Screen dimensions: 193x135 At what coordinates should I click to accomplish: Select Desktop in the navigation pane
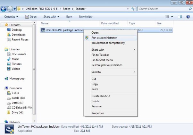pos(17,30)
